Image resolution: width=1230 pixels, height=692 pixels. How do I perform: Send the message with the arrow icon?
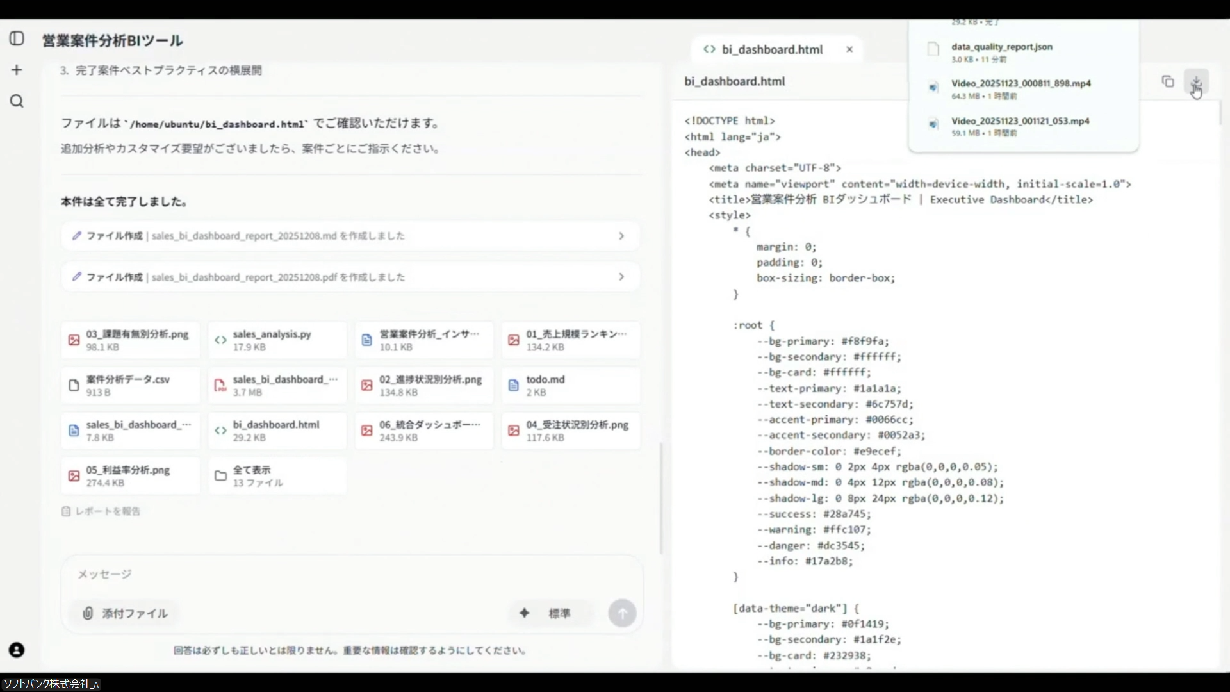622,613
